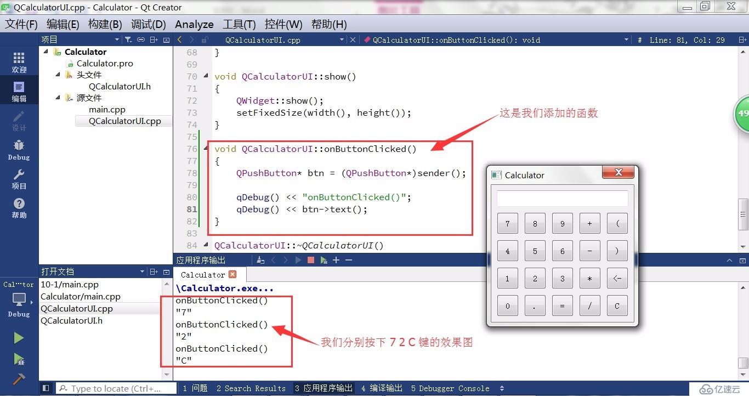This screenshot has height=396, width=749.
Task: Clear the application output with the broom icon
Action: (260, 260)
